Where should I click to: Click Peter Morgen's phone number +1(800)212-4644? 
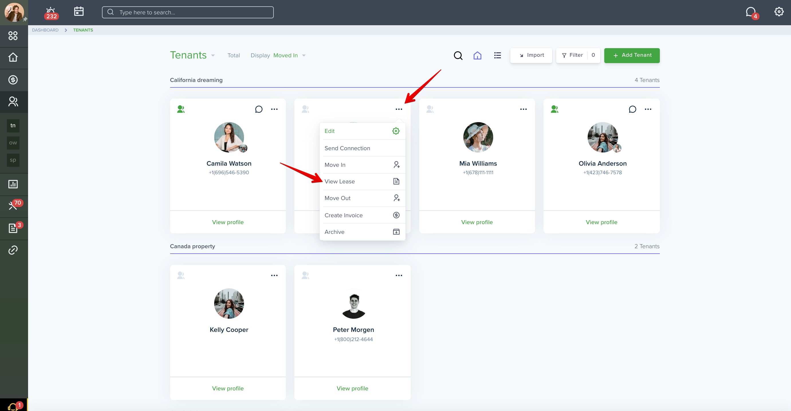click(353, 339)
